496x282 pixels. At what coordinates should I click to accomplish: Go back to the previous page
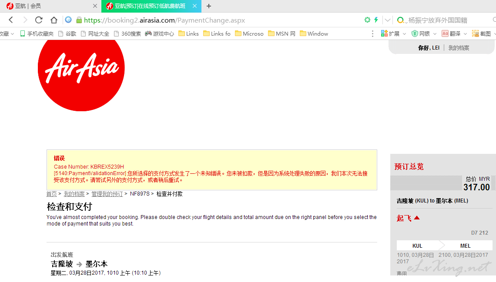pos(11,20)
